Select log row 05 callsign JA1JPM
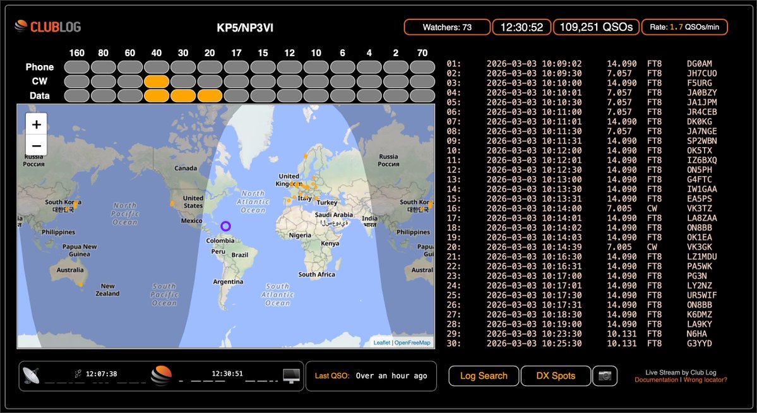 702,102
